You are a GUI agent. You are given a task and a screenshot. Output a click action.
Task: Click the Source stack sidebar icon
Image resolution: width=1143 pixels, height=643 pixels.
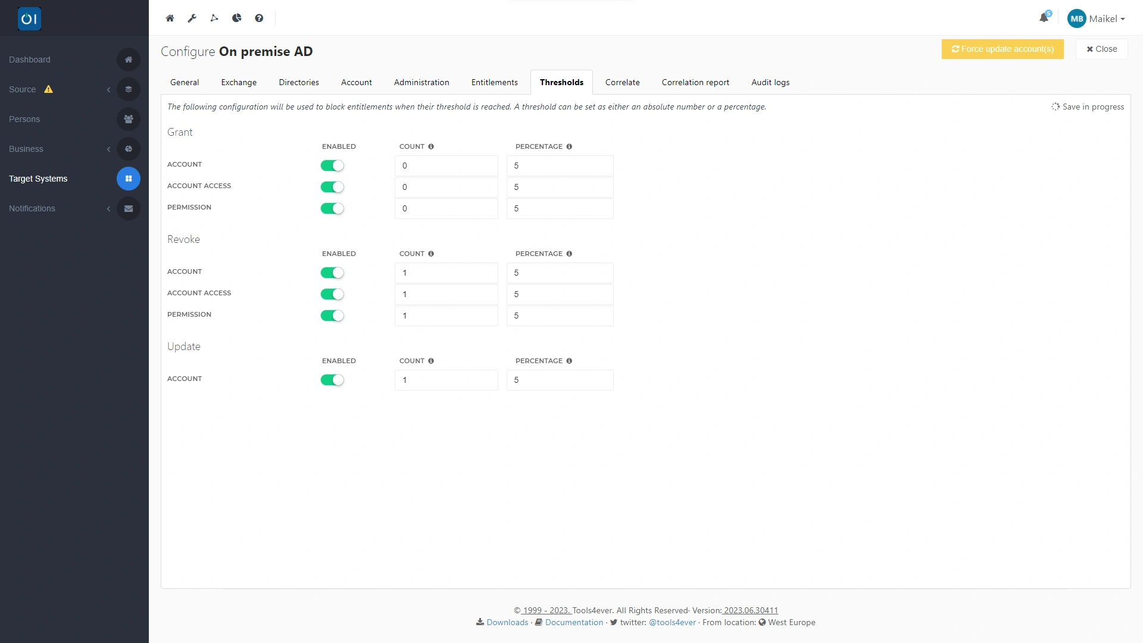(129, 89)
